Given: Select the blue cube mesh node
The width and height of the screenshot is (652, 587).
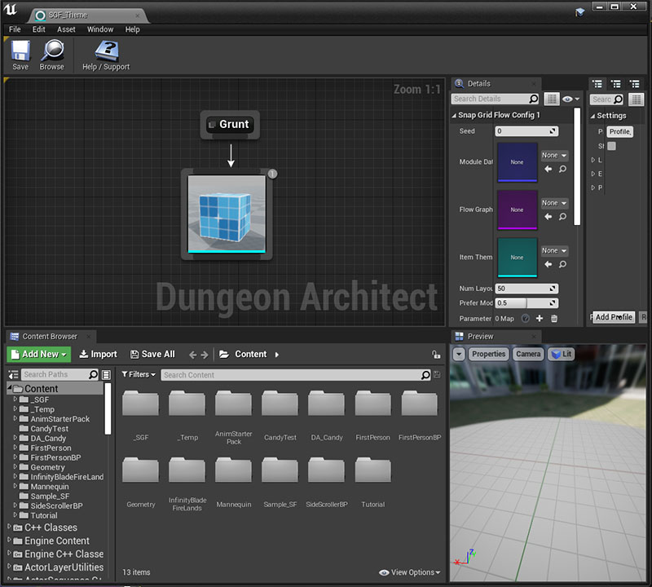Looking at the screenshot, I should [227, 214].
